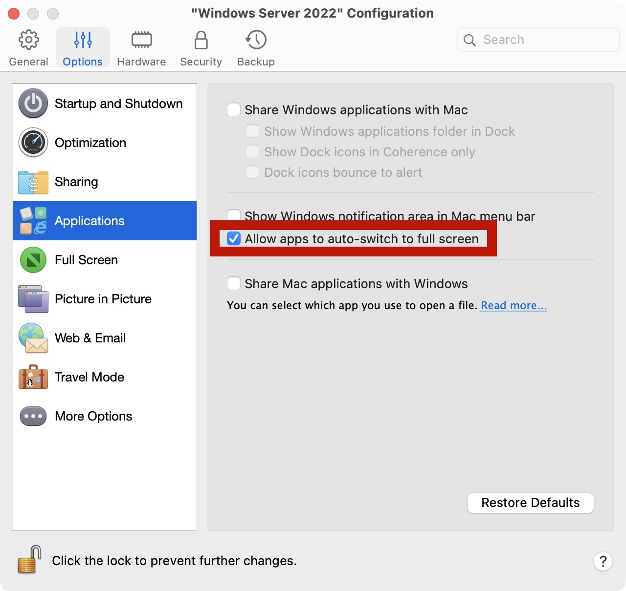
Task: Open the Read more link
Action: 514,305
